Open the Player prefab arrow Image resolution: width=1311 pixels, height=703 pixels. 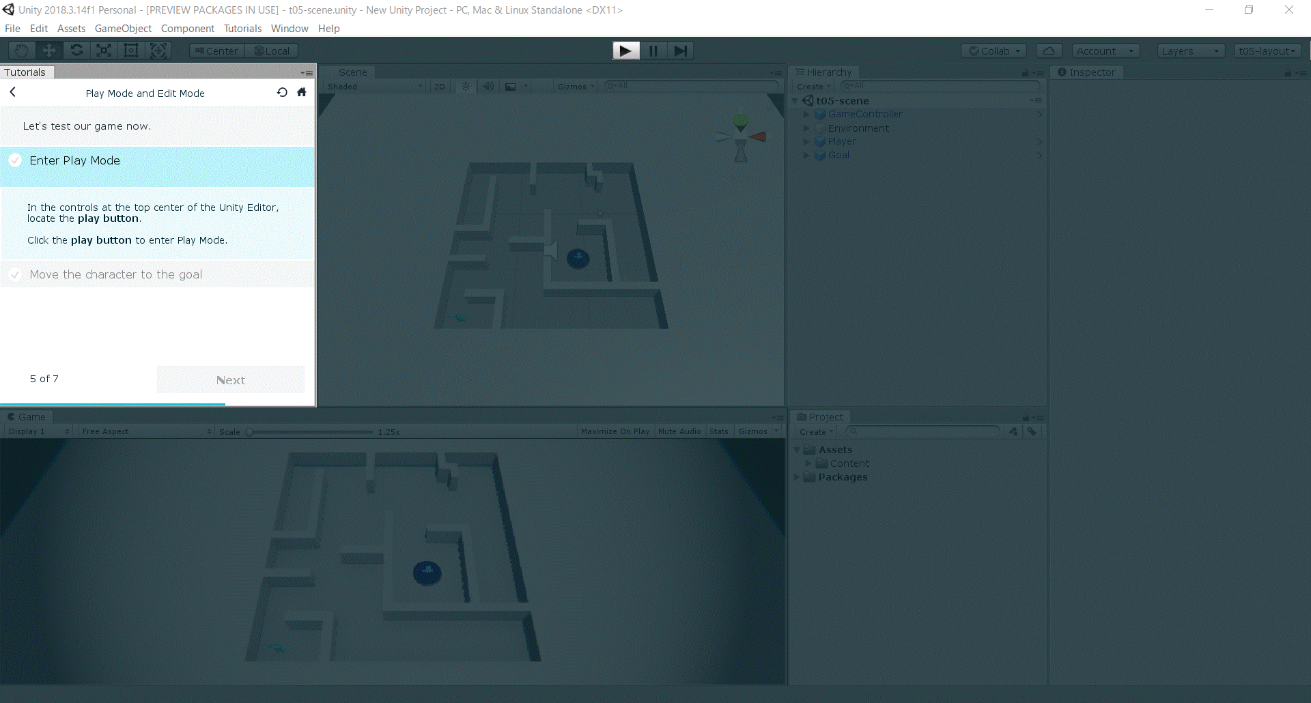[x=1040, y=141]
